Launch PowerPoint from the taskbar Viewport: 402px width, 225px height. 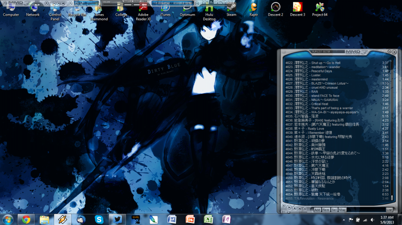(x=190, y=220)
